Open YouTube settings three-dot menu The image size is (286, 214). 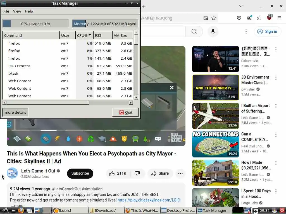246,31
